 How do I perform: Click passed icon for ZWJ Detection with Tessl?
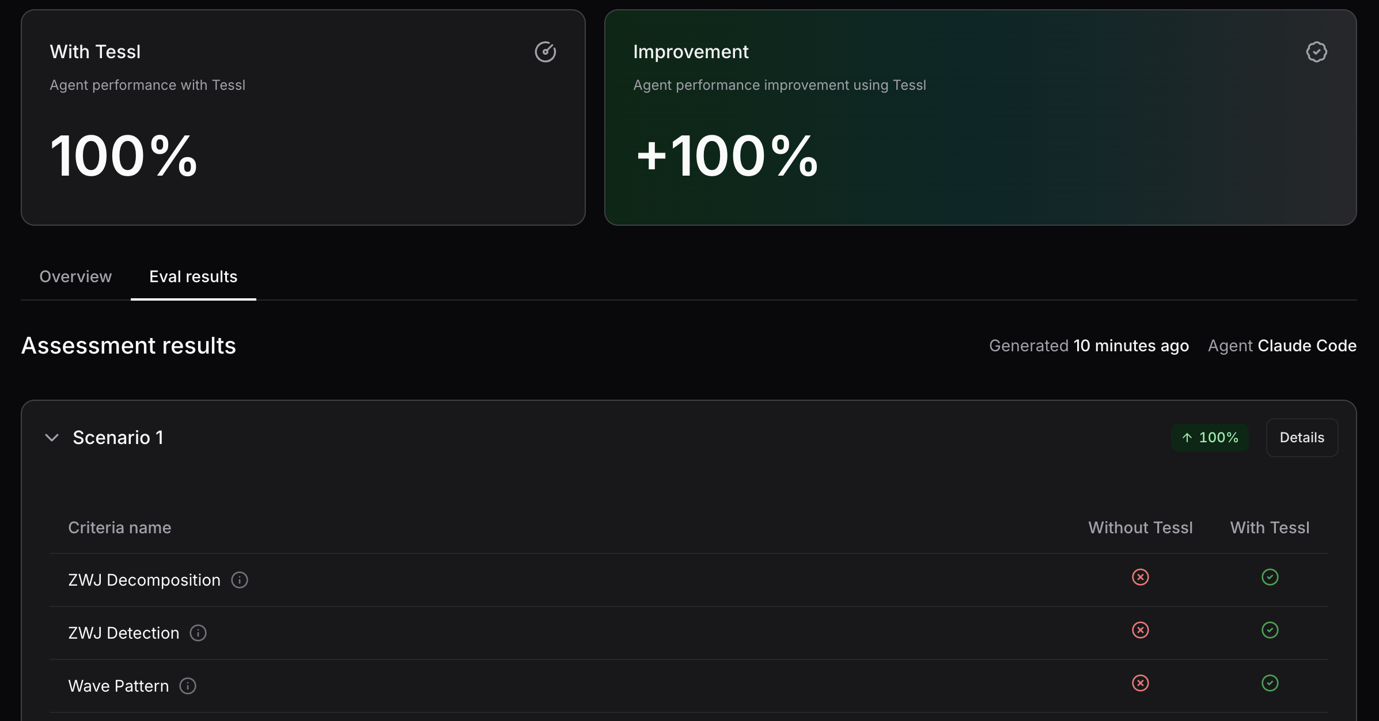coord(1270,630)
